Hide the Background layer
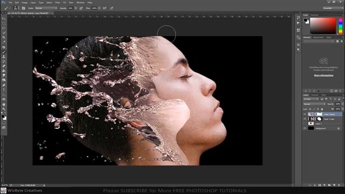This screenshot has height=194, width=345. click(x=305, y=128)
